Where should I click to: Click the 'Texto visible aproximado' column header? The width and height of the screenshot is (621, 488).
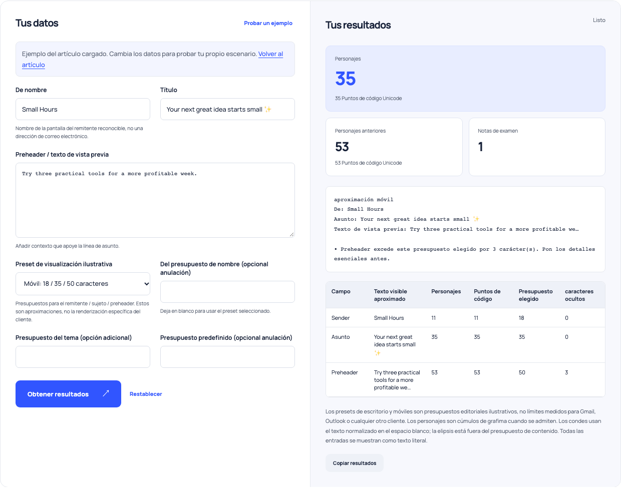(x=391, y=295)
